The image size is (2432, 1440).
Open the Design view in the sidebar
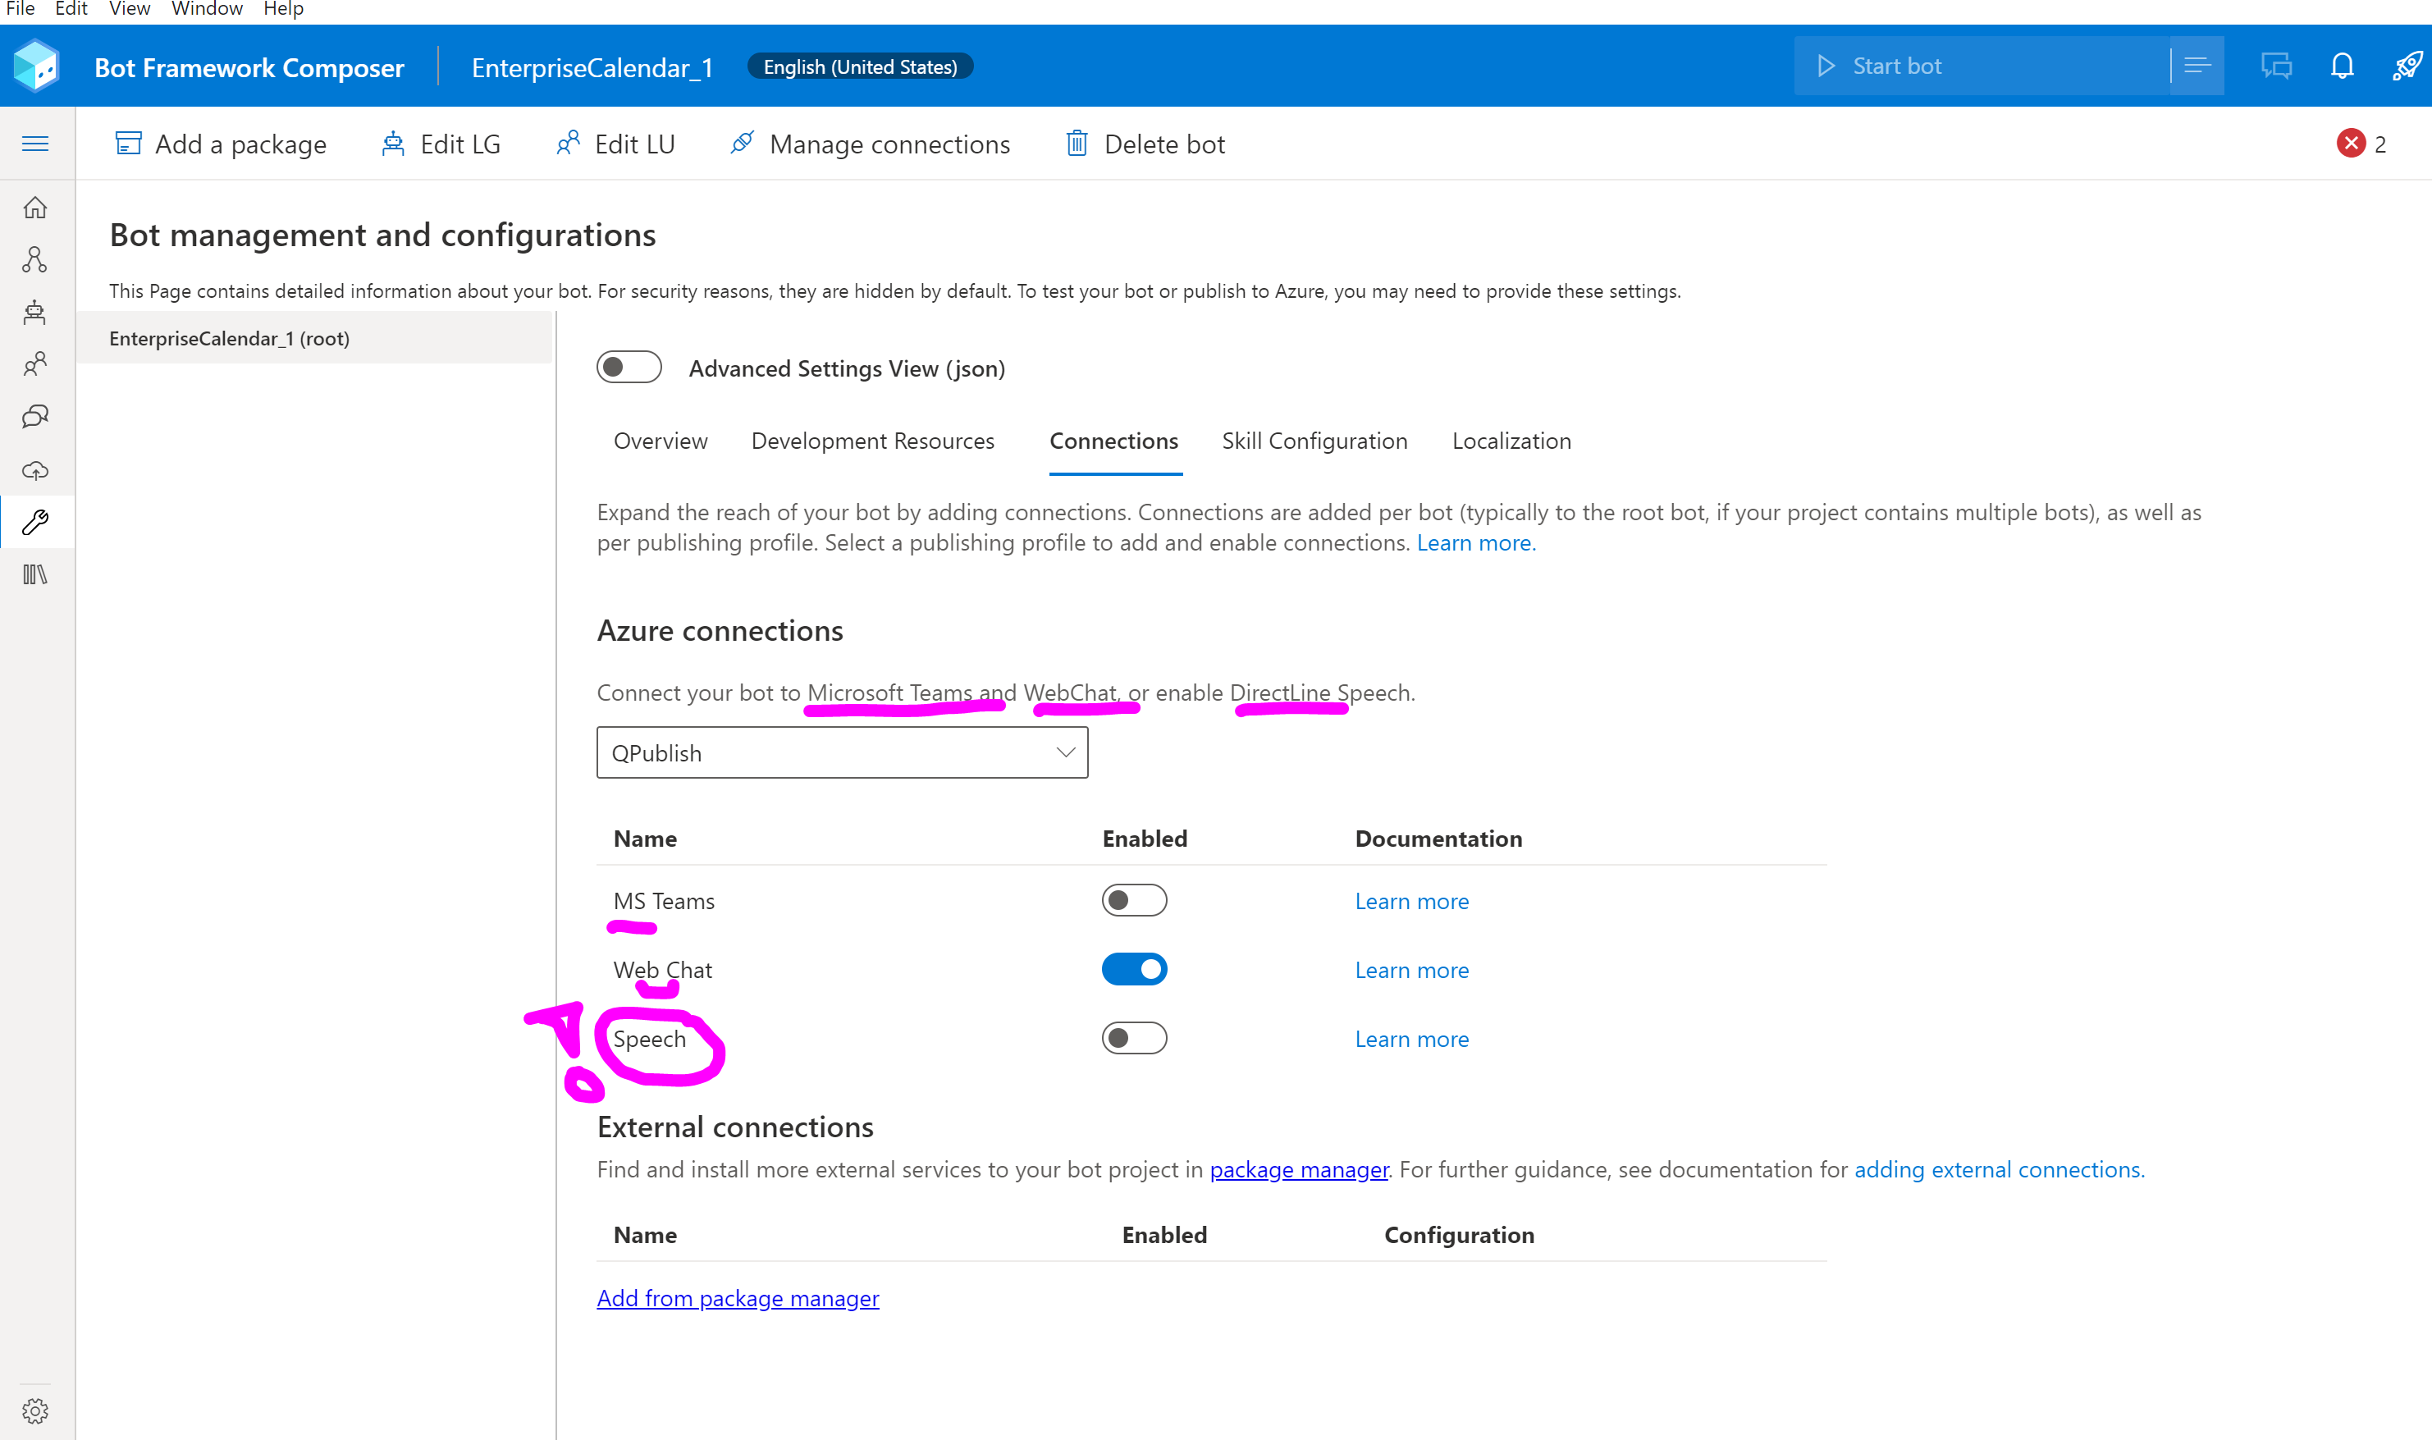pos(35,259)
